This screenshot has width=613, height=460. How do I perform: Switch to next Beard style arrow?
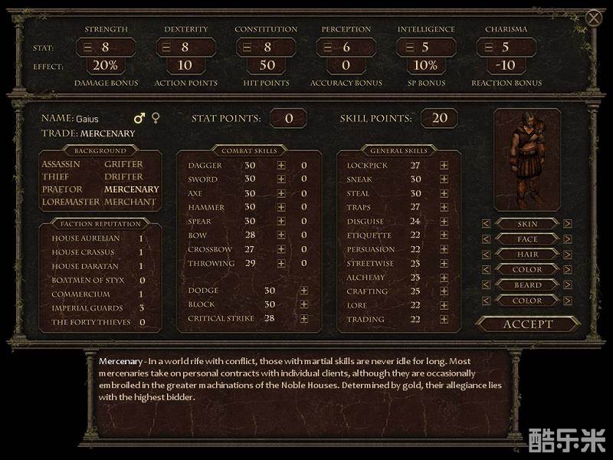click(568, 285)
